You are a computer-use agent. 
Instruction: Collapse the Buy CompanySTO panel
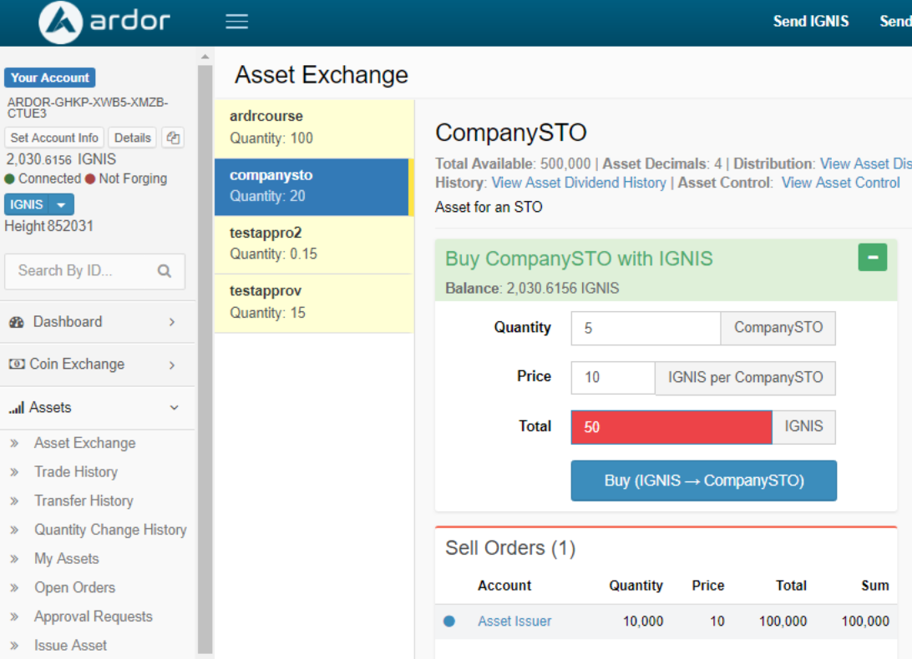(x=872, y=258)
